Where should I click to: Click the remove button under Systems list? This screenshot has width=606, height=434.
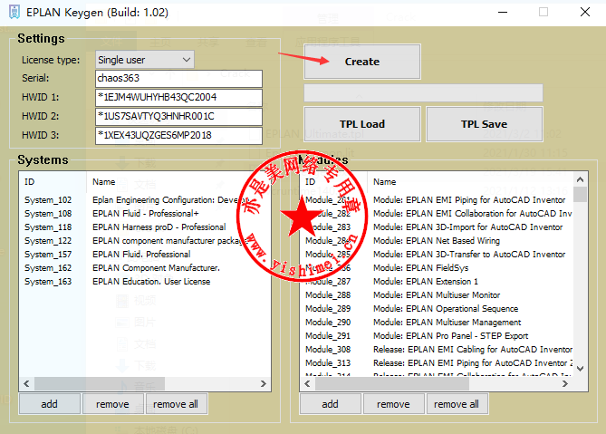(x=113, y=404)
